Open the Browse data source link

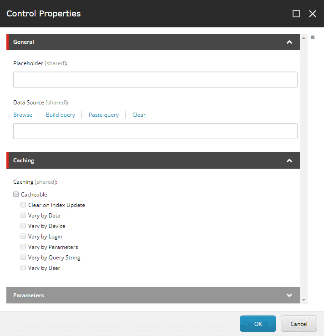(x=23, y=115)
